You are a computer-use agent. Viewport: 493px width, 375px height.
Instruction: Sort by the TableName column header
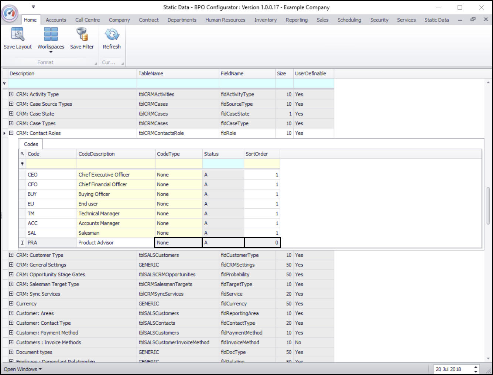(x=177, y=74)
